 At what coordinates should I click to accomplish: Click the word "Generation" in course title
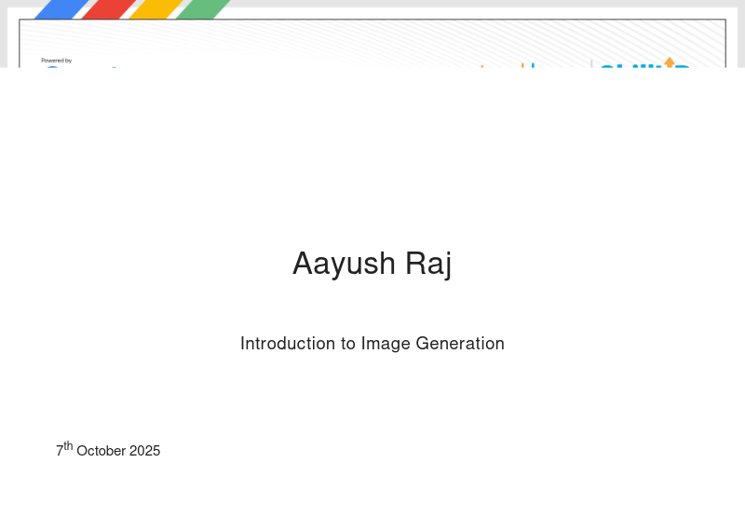point(460,344)
